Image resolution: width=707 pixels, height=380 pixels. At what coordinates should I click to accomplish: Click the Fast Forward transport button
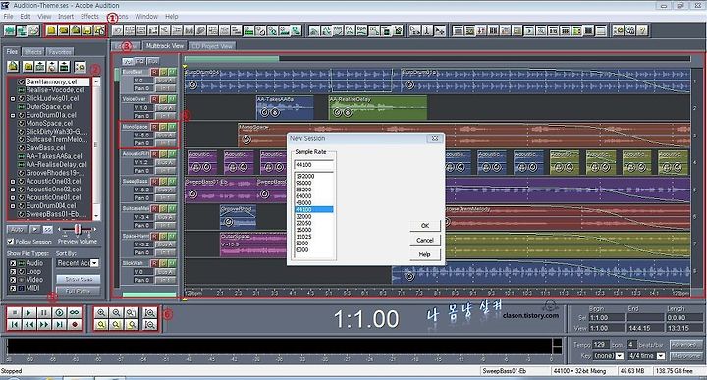[x=44, y=324]
